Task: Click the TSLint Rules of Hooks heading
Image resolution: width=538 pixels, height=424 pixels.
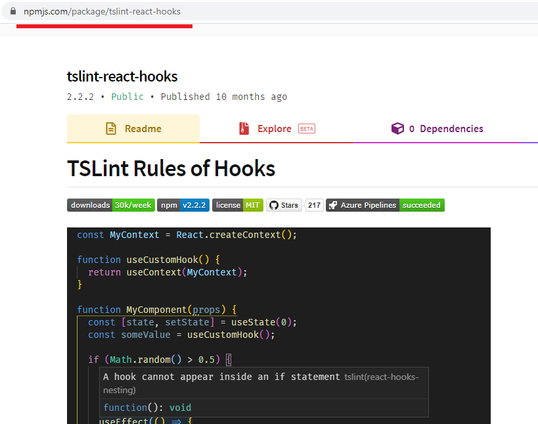Action: coord(171,169)
